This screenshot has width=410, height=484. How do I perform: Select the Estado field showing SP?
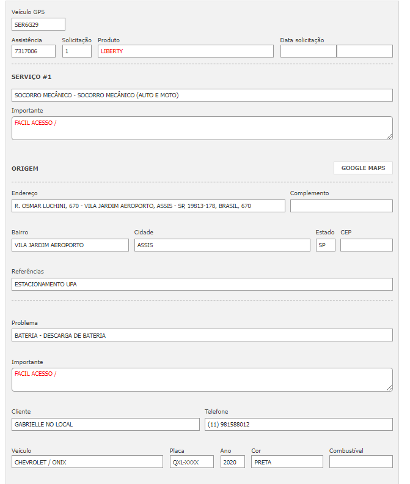(325, 245)
